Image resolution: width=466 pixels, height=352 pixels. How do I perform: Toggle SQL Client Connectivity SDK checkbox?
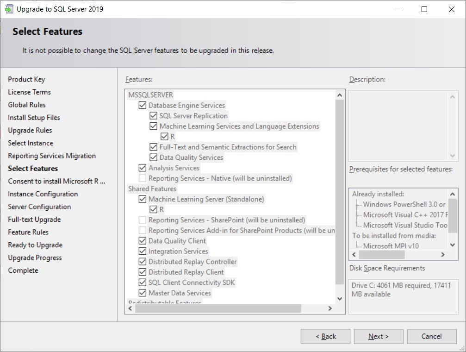[x=143, y=283]
